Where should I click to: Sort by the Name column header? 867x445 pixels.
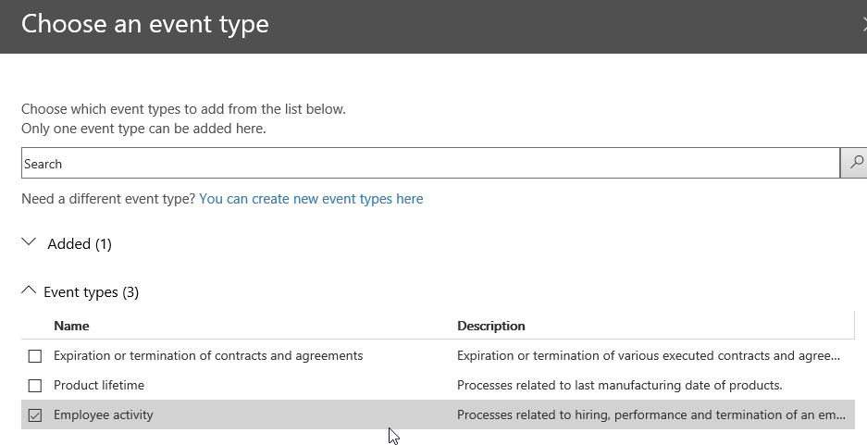(x=71, y=326)
